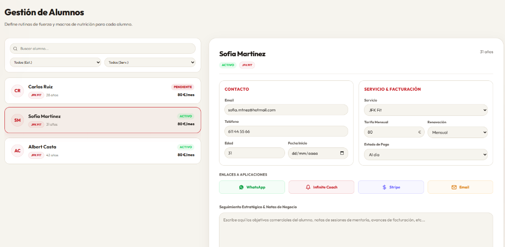Click the Sofía Martínez name in the list
505x247 pixels.
44,116
